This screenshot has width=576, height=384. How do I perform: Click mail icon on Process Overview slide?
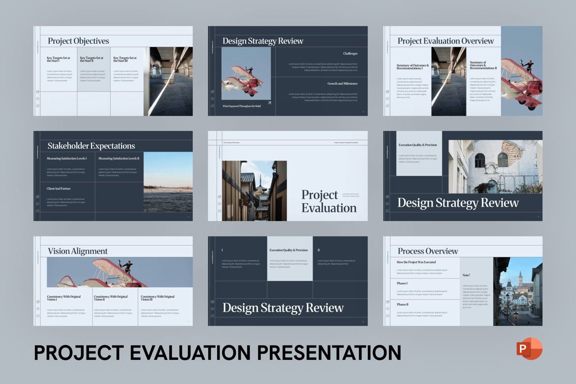[387, 302]
